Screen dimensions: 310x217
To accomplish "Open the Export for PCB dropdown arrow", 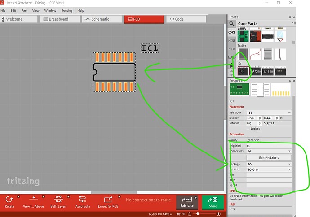I will [119, 197].
